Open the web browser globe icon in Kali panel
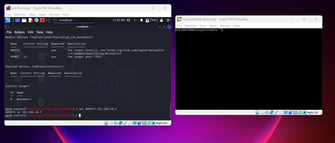 pyautogui.click(x=36, y=20)
